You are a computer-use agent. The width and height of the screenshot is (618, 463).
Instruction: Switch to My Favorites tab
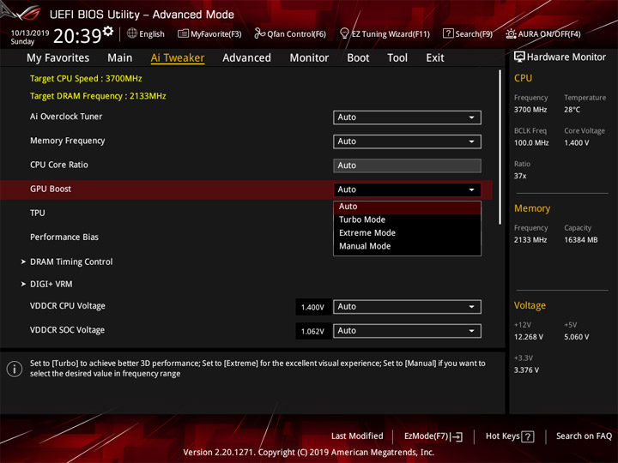click(x=58, y=58)
